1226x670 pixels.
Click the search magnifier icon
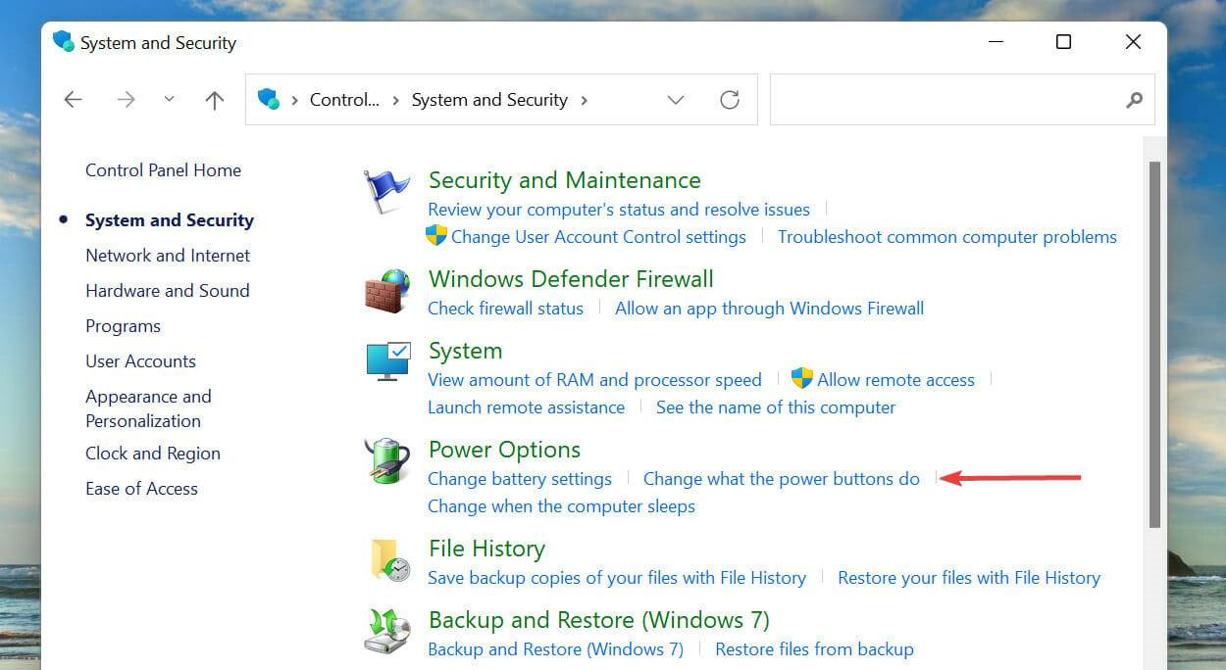[x=1135, y=100]
